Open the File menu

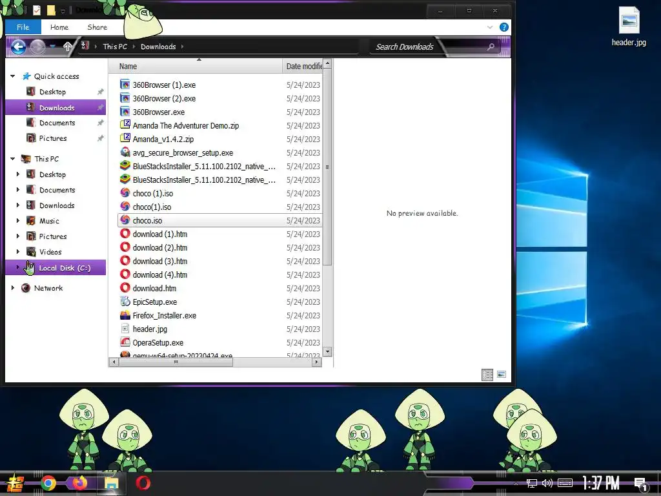pos(23,27)
